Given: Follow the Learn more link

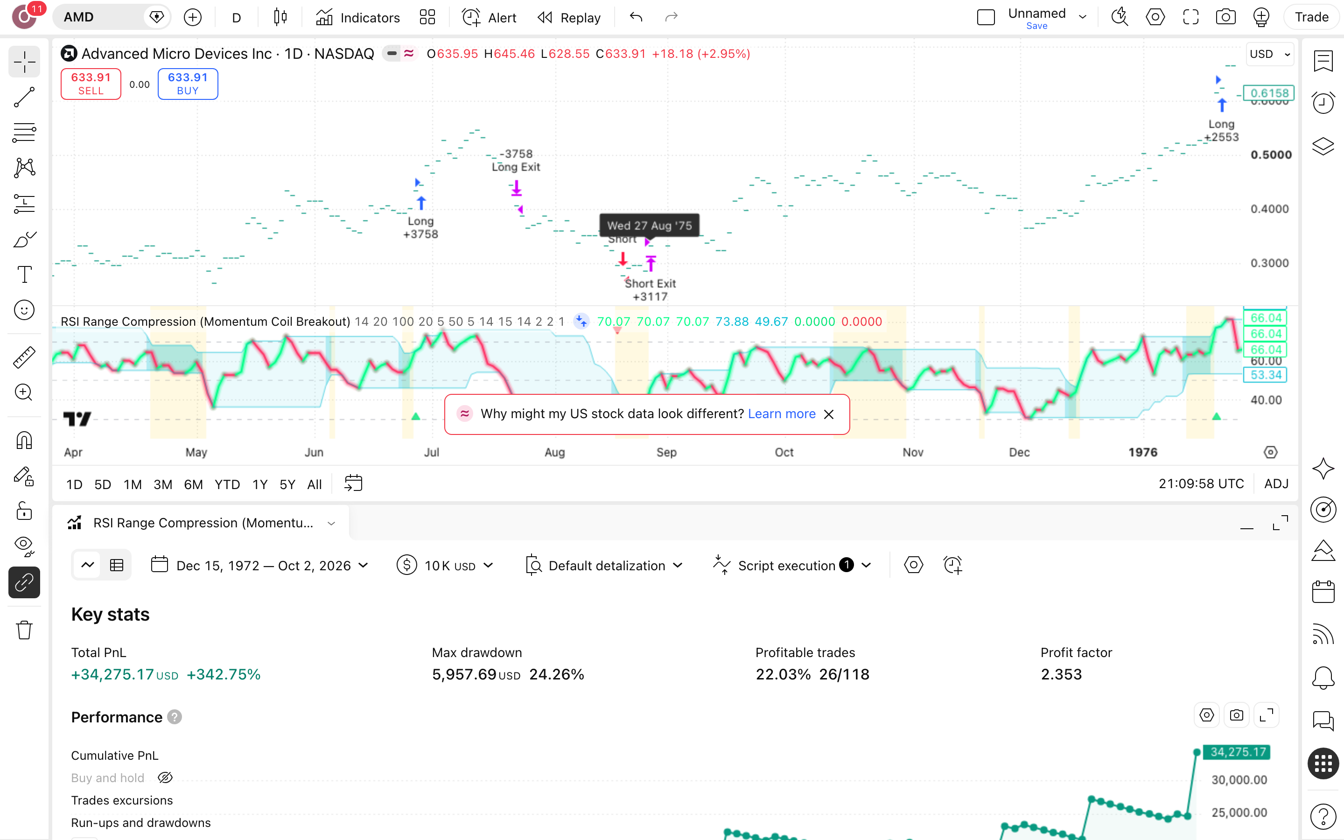Looking at the screenshot, I should (781, 414).
